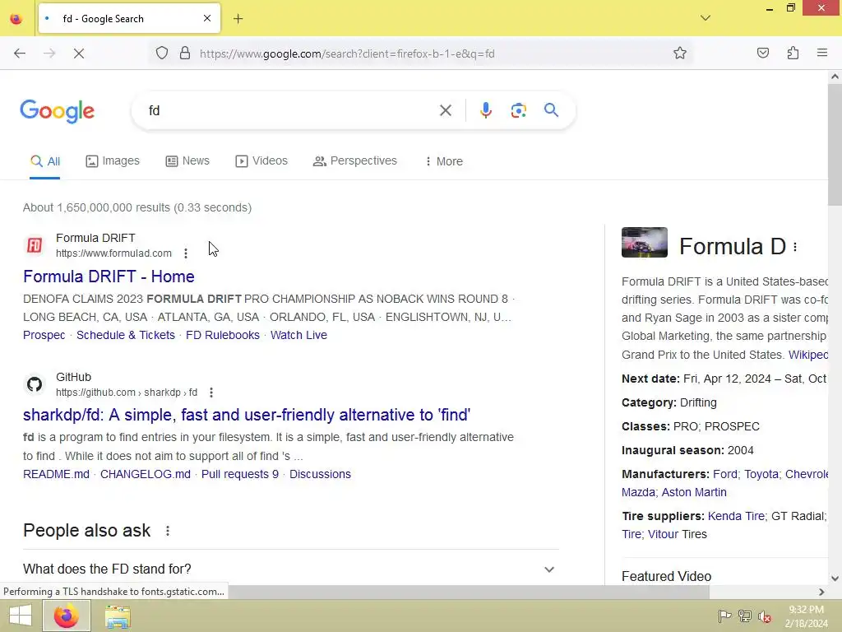
Task: Click the Action Center flag tray icon
Action: click(724, 616)
